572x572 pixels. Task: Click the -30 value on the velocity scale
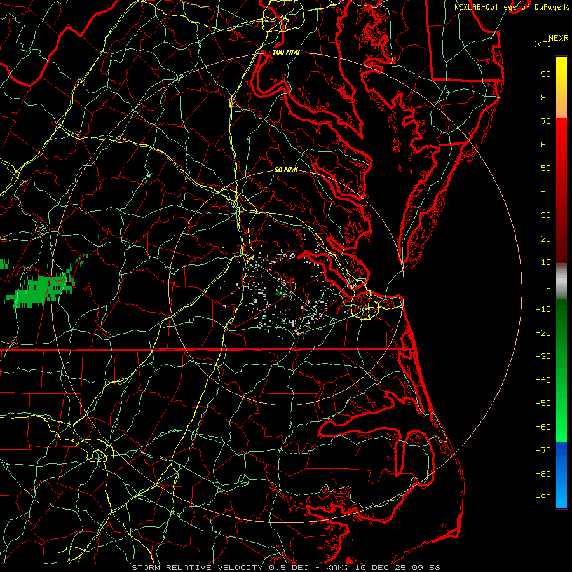coord(543,357)
